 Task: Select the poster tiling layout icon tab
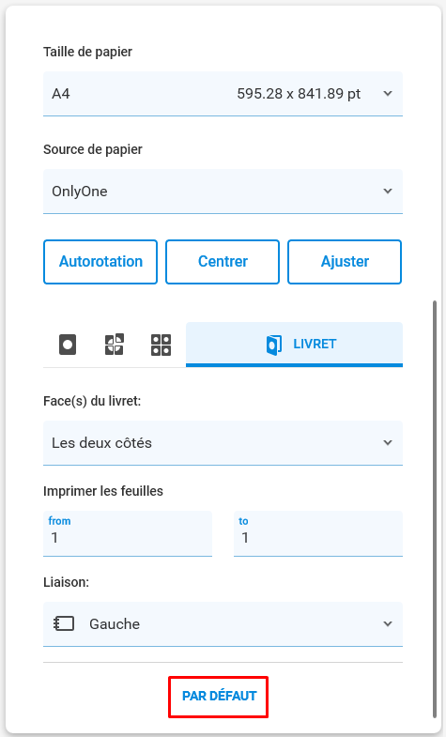pyautogui.click(x=115, y=345)
